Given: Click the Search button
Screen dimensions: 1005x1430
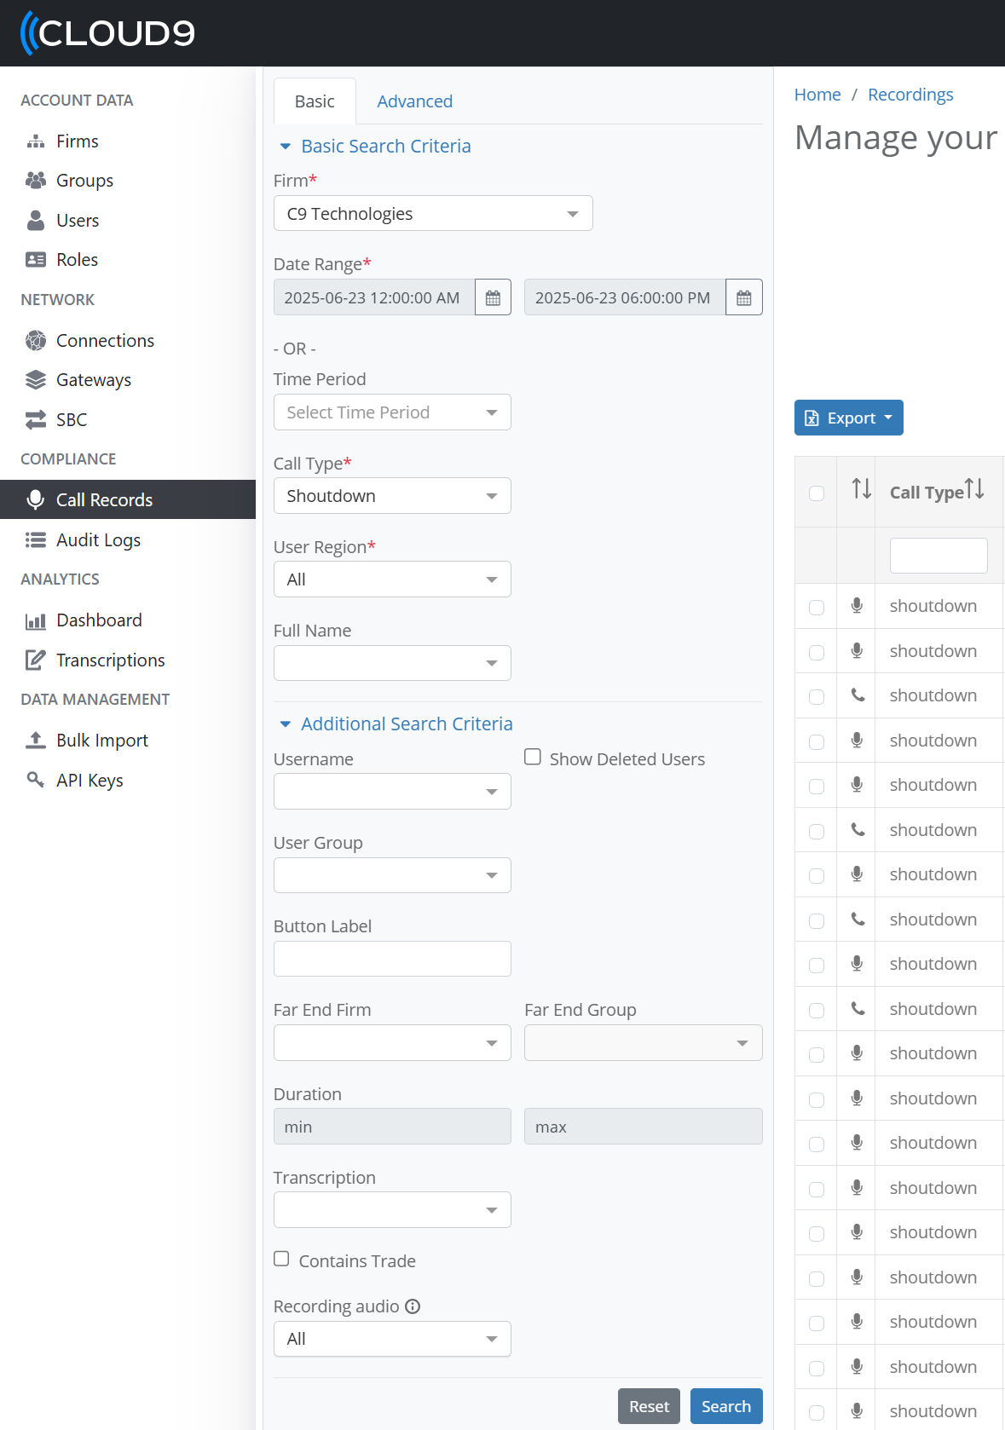Looking at the screenshot, I should [x=726, y=1406].
